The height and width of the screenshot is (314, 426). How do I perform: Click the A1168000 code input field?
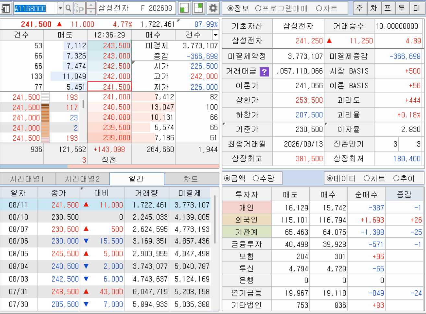click(35, 8)
